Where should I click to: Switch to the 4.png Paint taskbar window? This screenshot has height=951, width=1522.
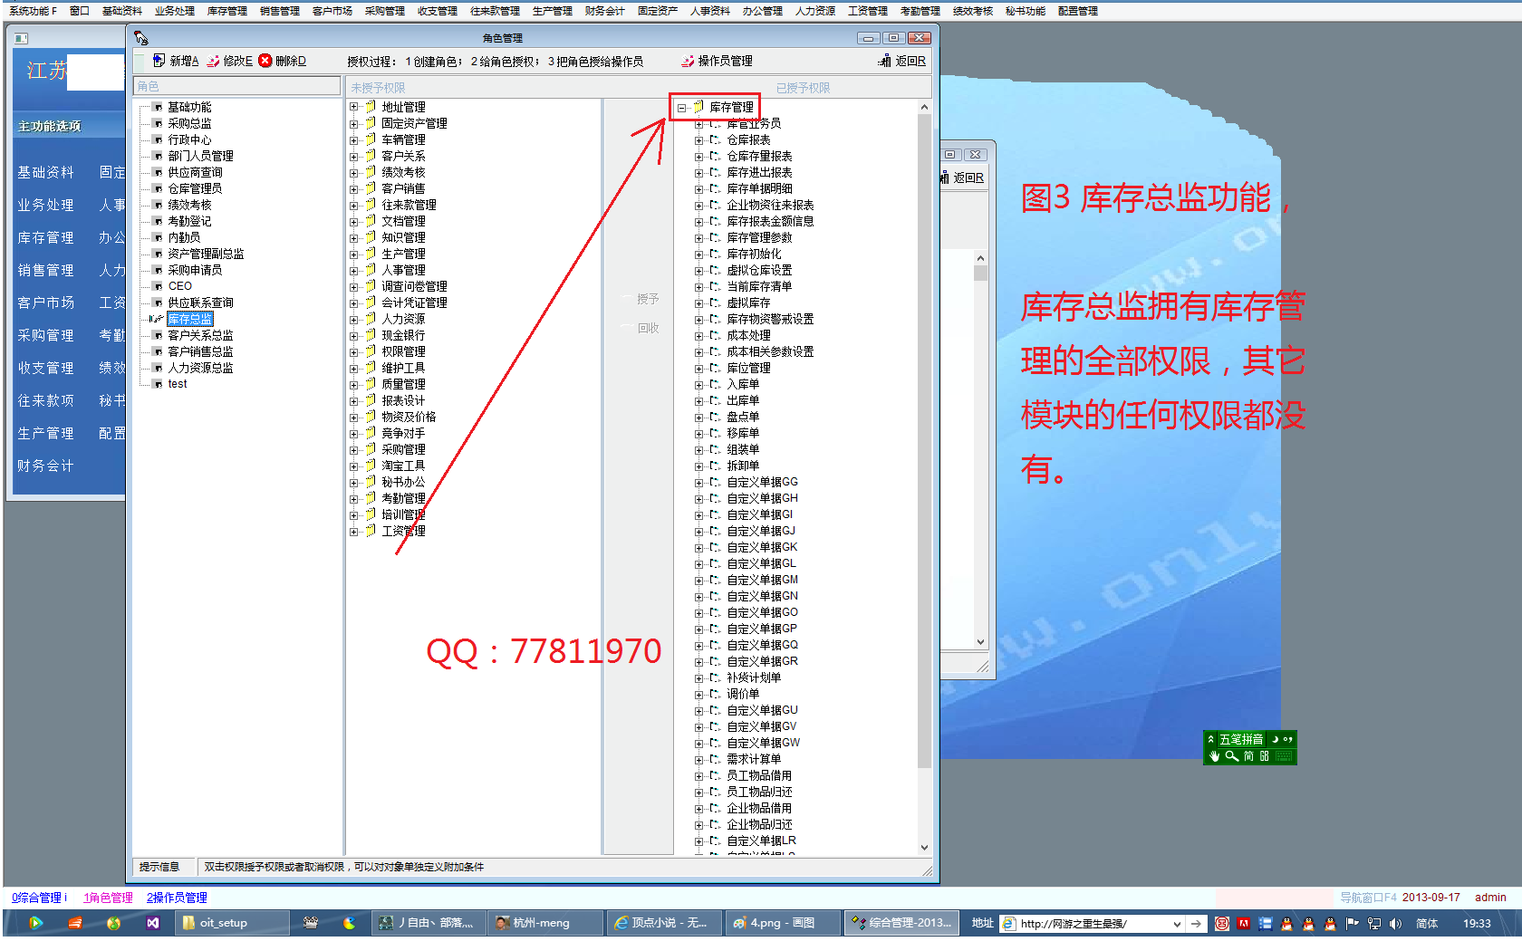pyautogui.click(x=773, y=923)
